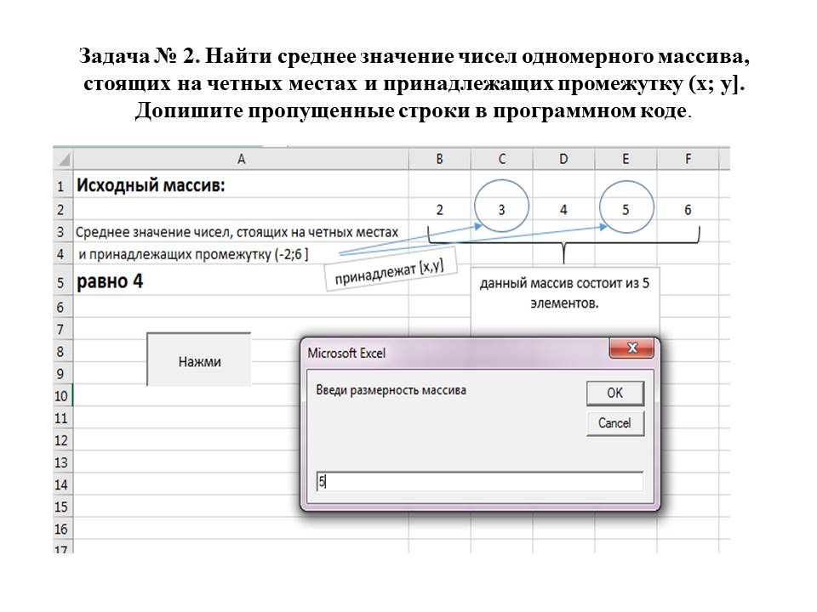The width and height of the screenshot is (817, 612).
Task: Select cell B2 with value 2
Action: click(x=439, y=209)
